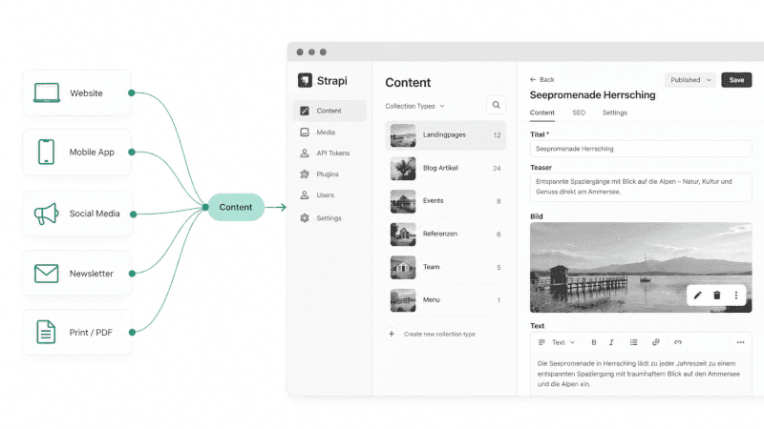Select the Landingpages collection row
The width and height of the screenshot is (764, 429).
[x=445, y=135]
